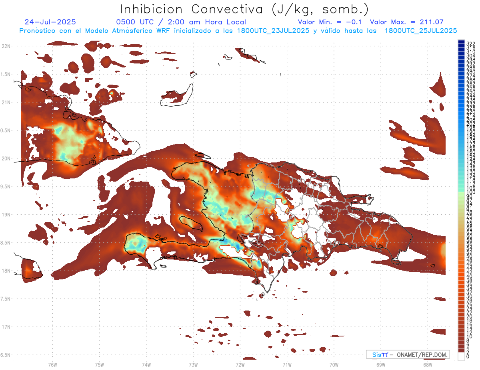Click the darkest blue swatch beside 322
Screen dimensions: 480x370
pos(461,42)
